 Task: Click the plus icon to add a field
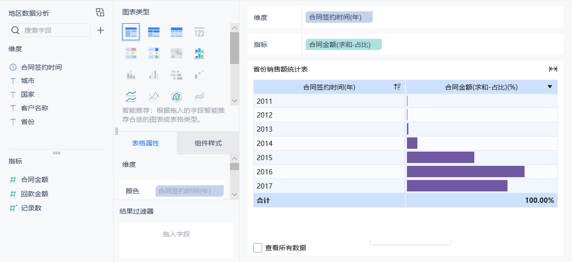[x=101, y=30]
